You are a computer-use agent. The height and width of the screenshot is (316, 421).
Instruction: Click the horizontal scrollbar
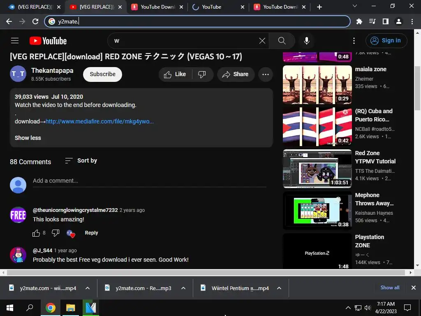tap(206, 272)
